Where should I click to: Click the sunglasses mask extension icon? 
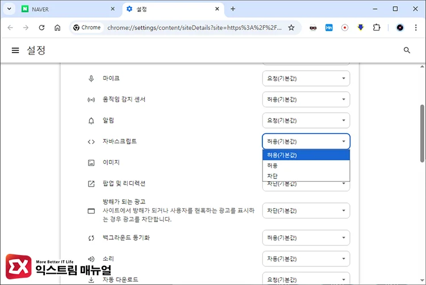pyautogui.click(x=313, y=28)
